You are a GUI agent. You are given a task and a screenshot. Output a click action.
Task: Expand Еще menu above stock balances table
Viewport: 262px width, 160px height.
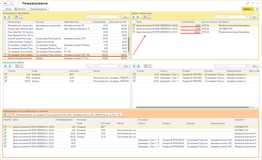[127, 66]
